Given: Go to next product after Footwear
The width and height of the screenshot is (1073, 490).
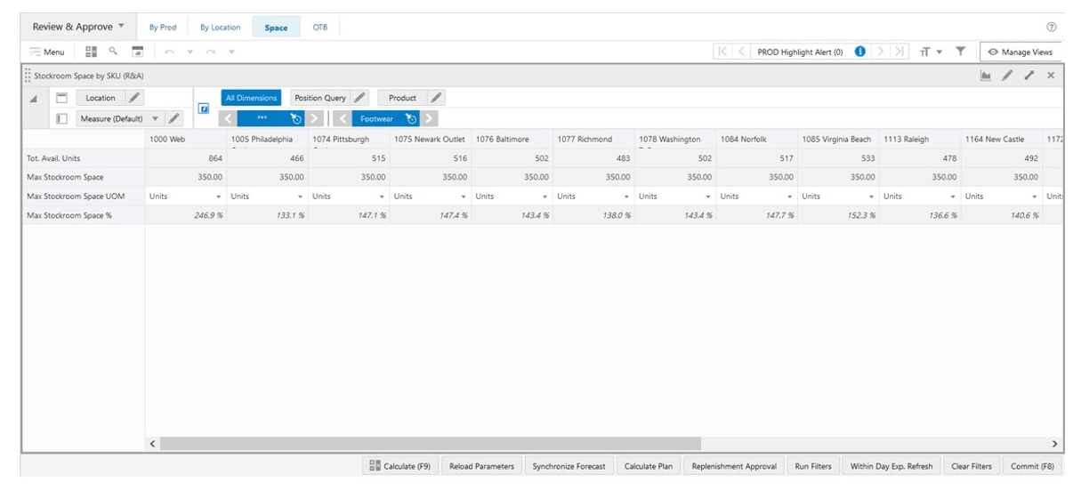Looking at the screenshot, I should (430, 118).
